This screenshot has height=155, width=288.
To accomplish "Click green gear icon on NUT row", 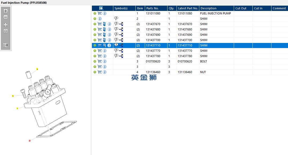I will pos(95,72).
